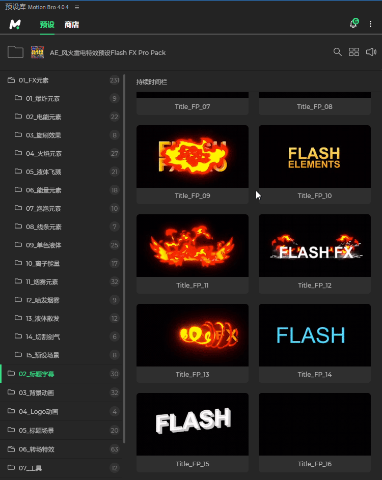Click the Title_FP_07 label
Image resolution: width=382 pixels, height=480 pixels.
coord(193,106)
